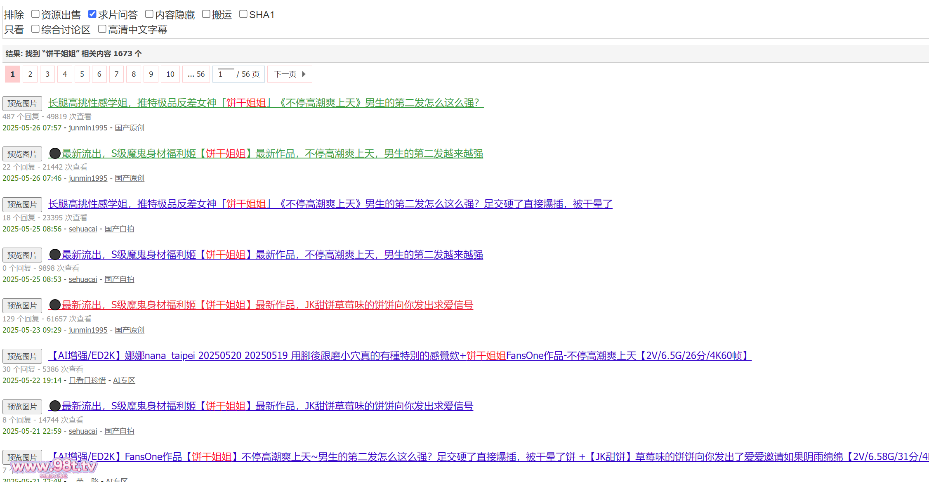Open results page 10
This screenshot has height=482, width=929.
pyautogui.click(x=170, y=74)
